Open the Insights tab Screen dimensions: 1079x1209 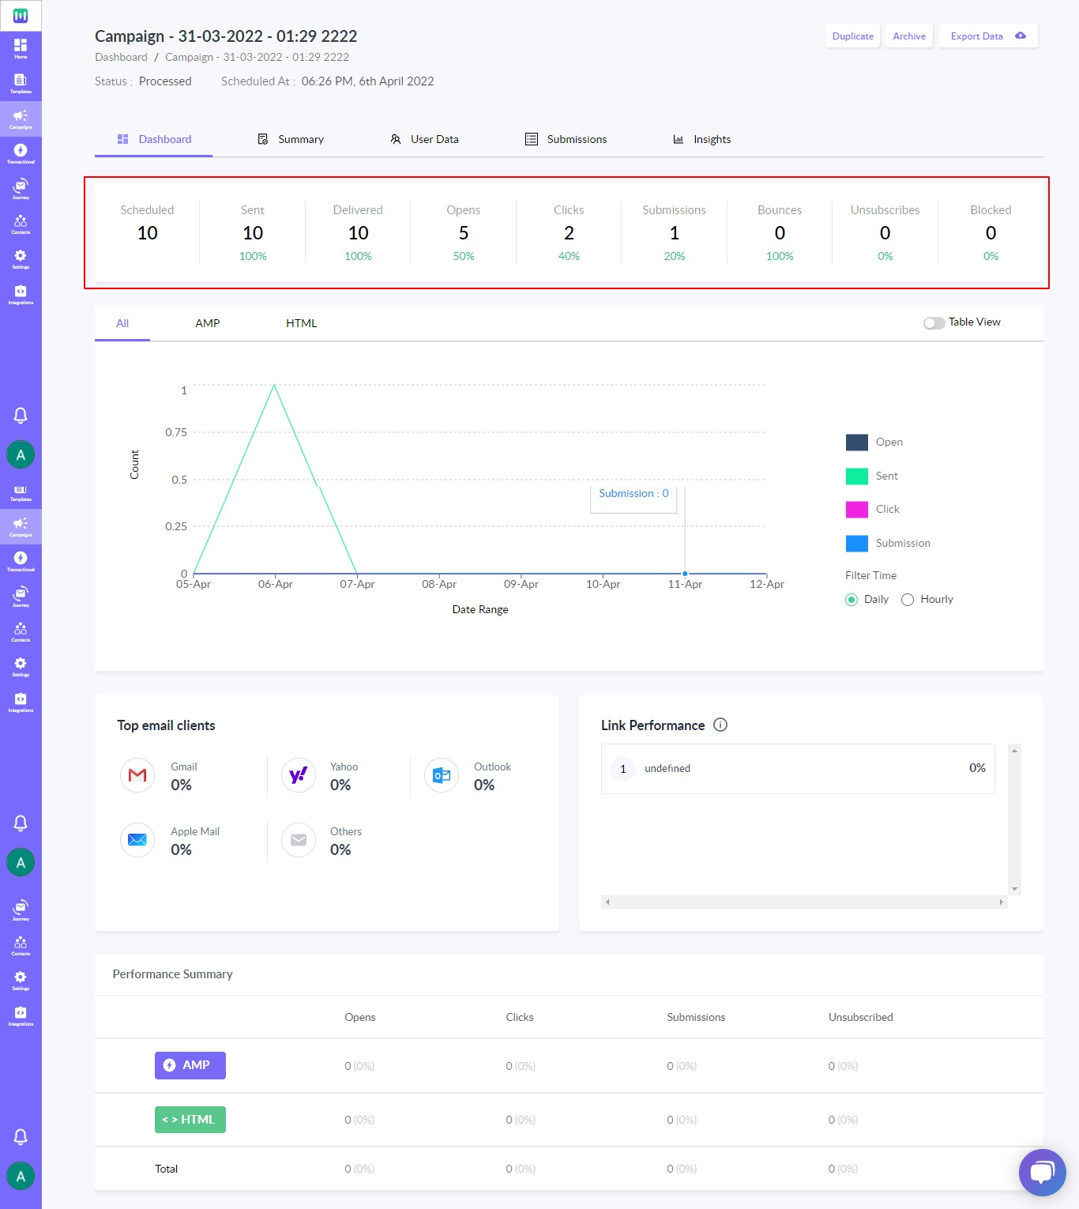(x=701, y=139)
